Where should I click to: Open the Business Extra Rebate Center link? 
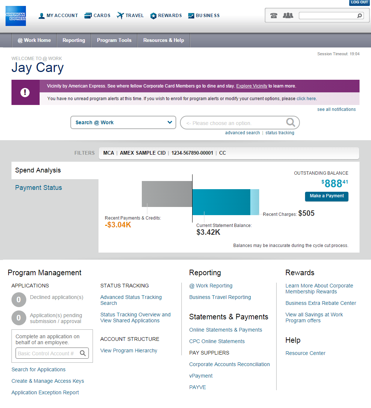click(321, 303)
